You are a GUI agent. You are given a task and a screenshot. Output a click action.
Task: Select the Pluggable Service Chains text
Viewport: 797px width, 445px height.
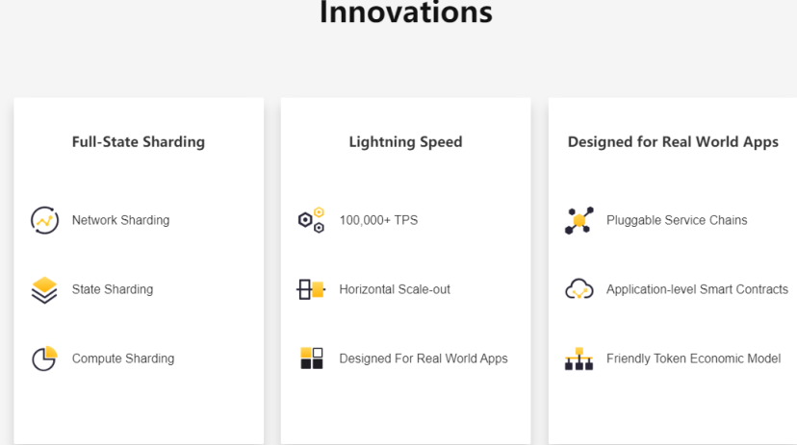(x=677, y=220)
